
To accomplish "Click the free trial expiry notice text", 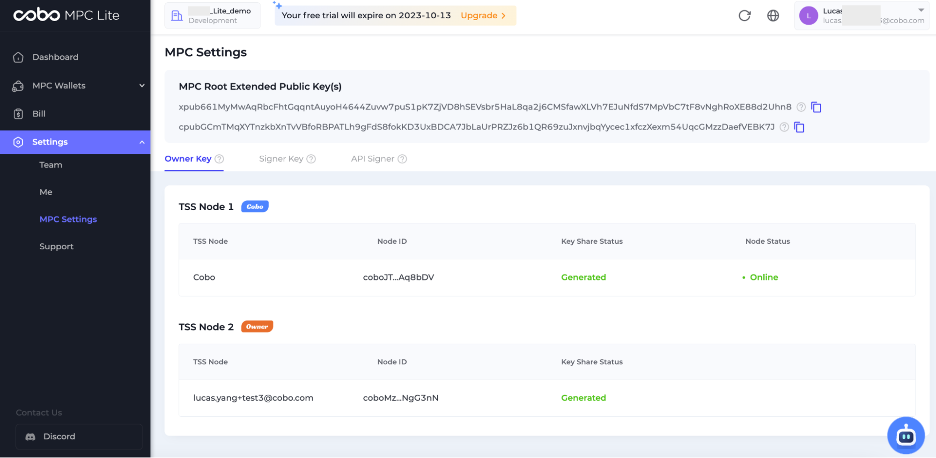I will (366, 15).
